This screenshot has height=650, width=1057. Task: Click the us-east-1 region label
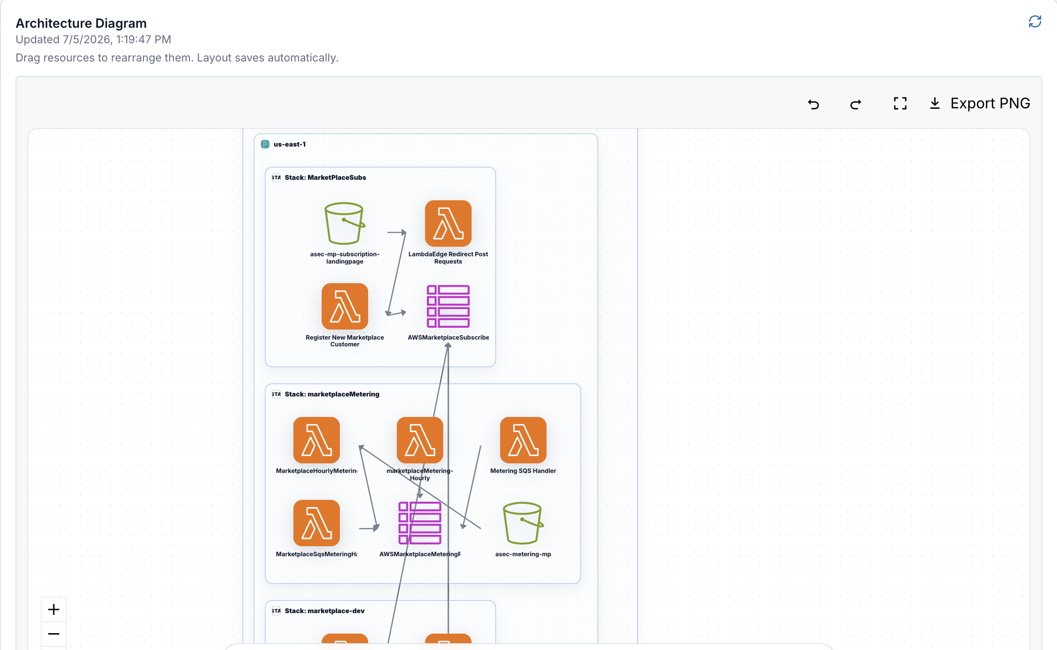coord(289,144)
